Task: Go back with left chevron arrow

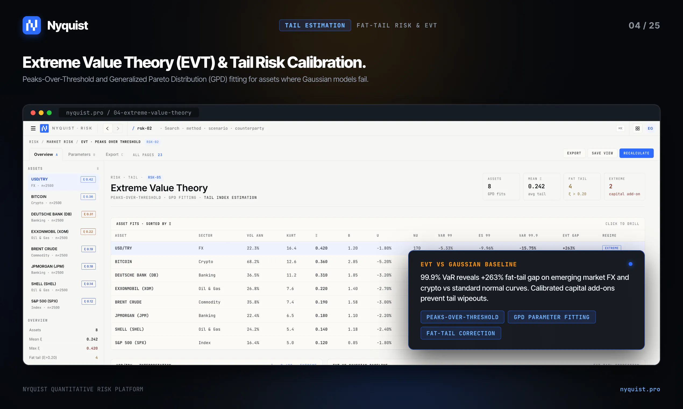Action: click(x=107, y=128)
